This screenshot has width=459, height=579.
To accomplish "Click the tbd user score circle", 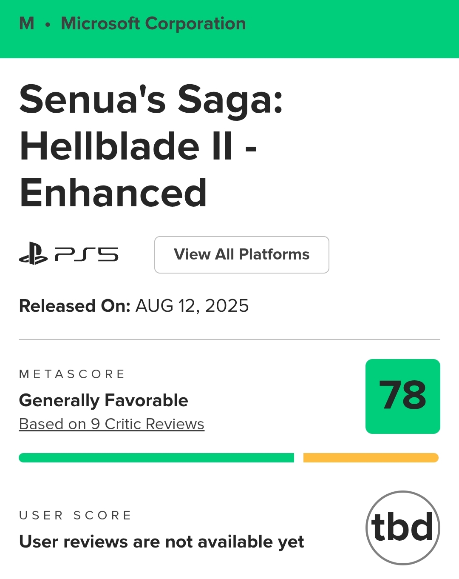I will [403, 528].
